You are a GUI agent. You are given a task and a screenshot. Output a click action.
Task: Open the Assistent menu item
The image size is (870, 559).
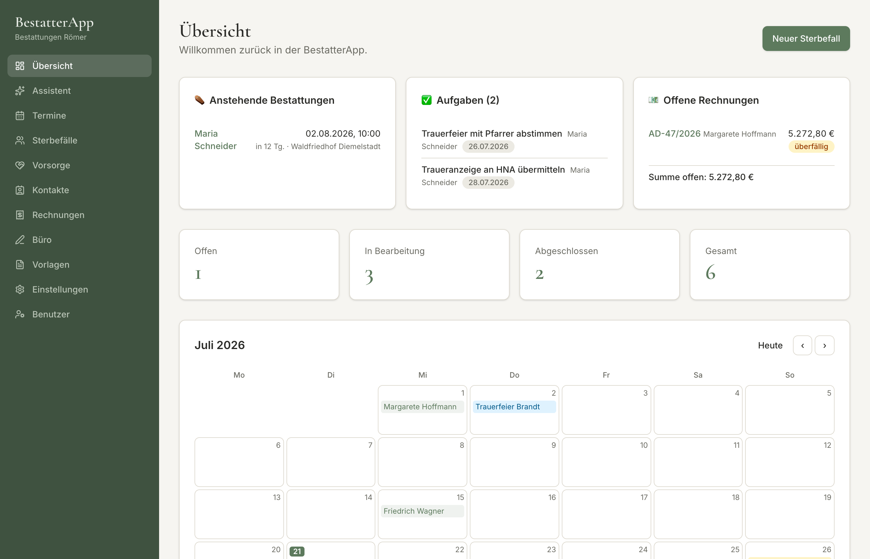click(x=80, y=91)
